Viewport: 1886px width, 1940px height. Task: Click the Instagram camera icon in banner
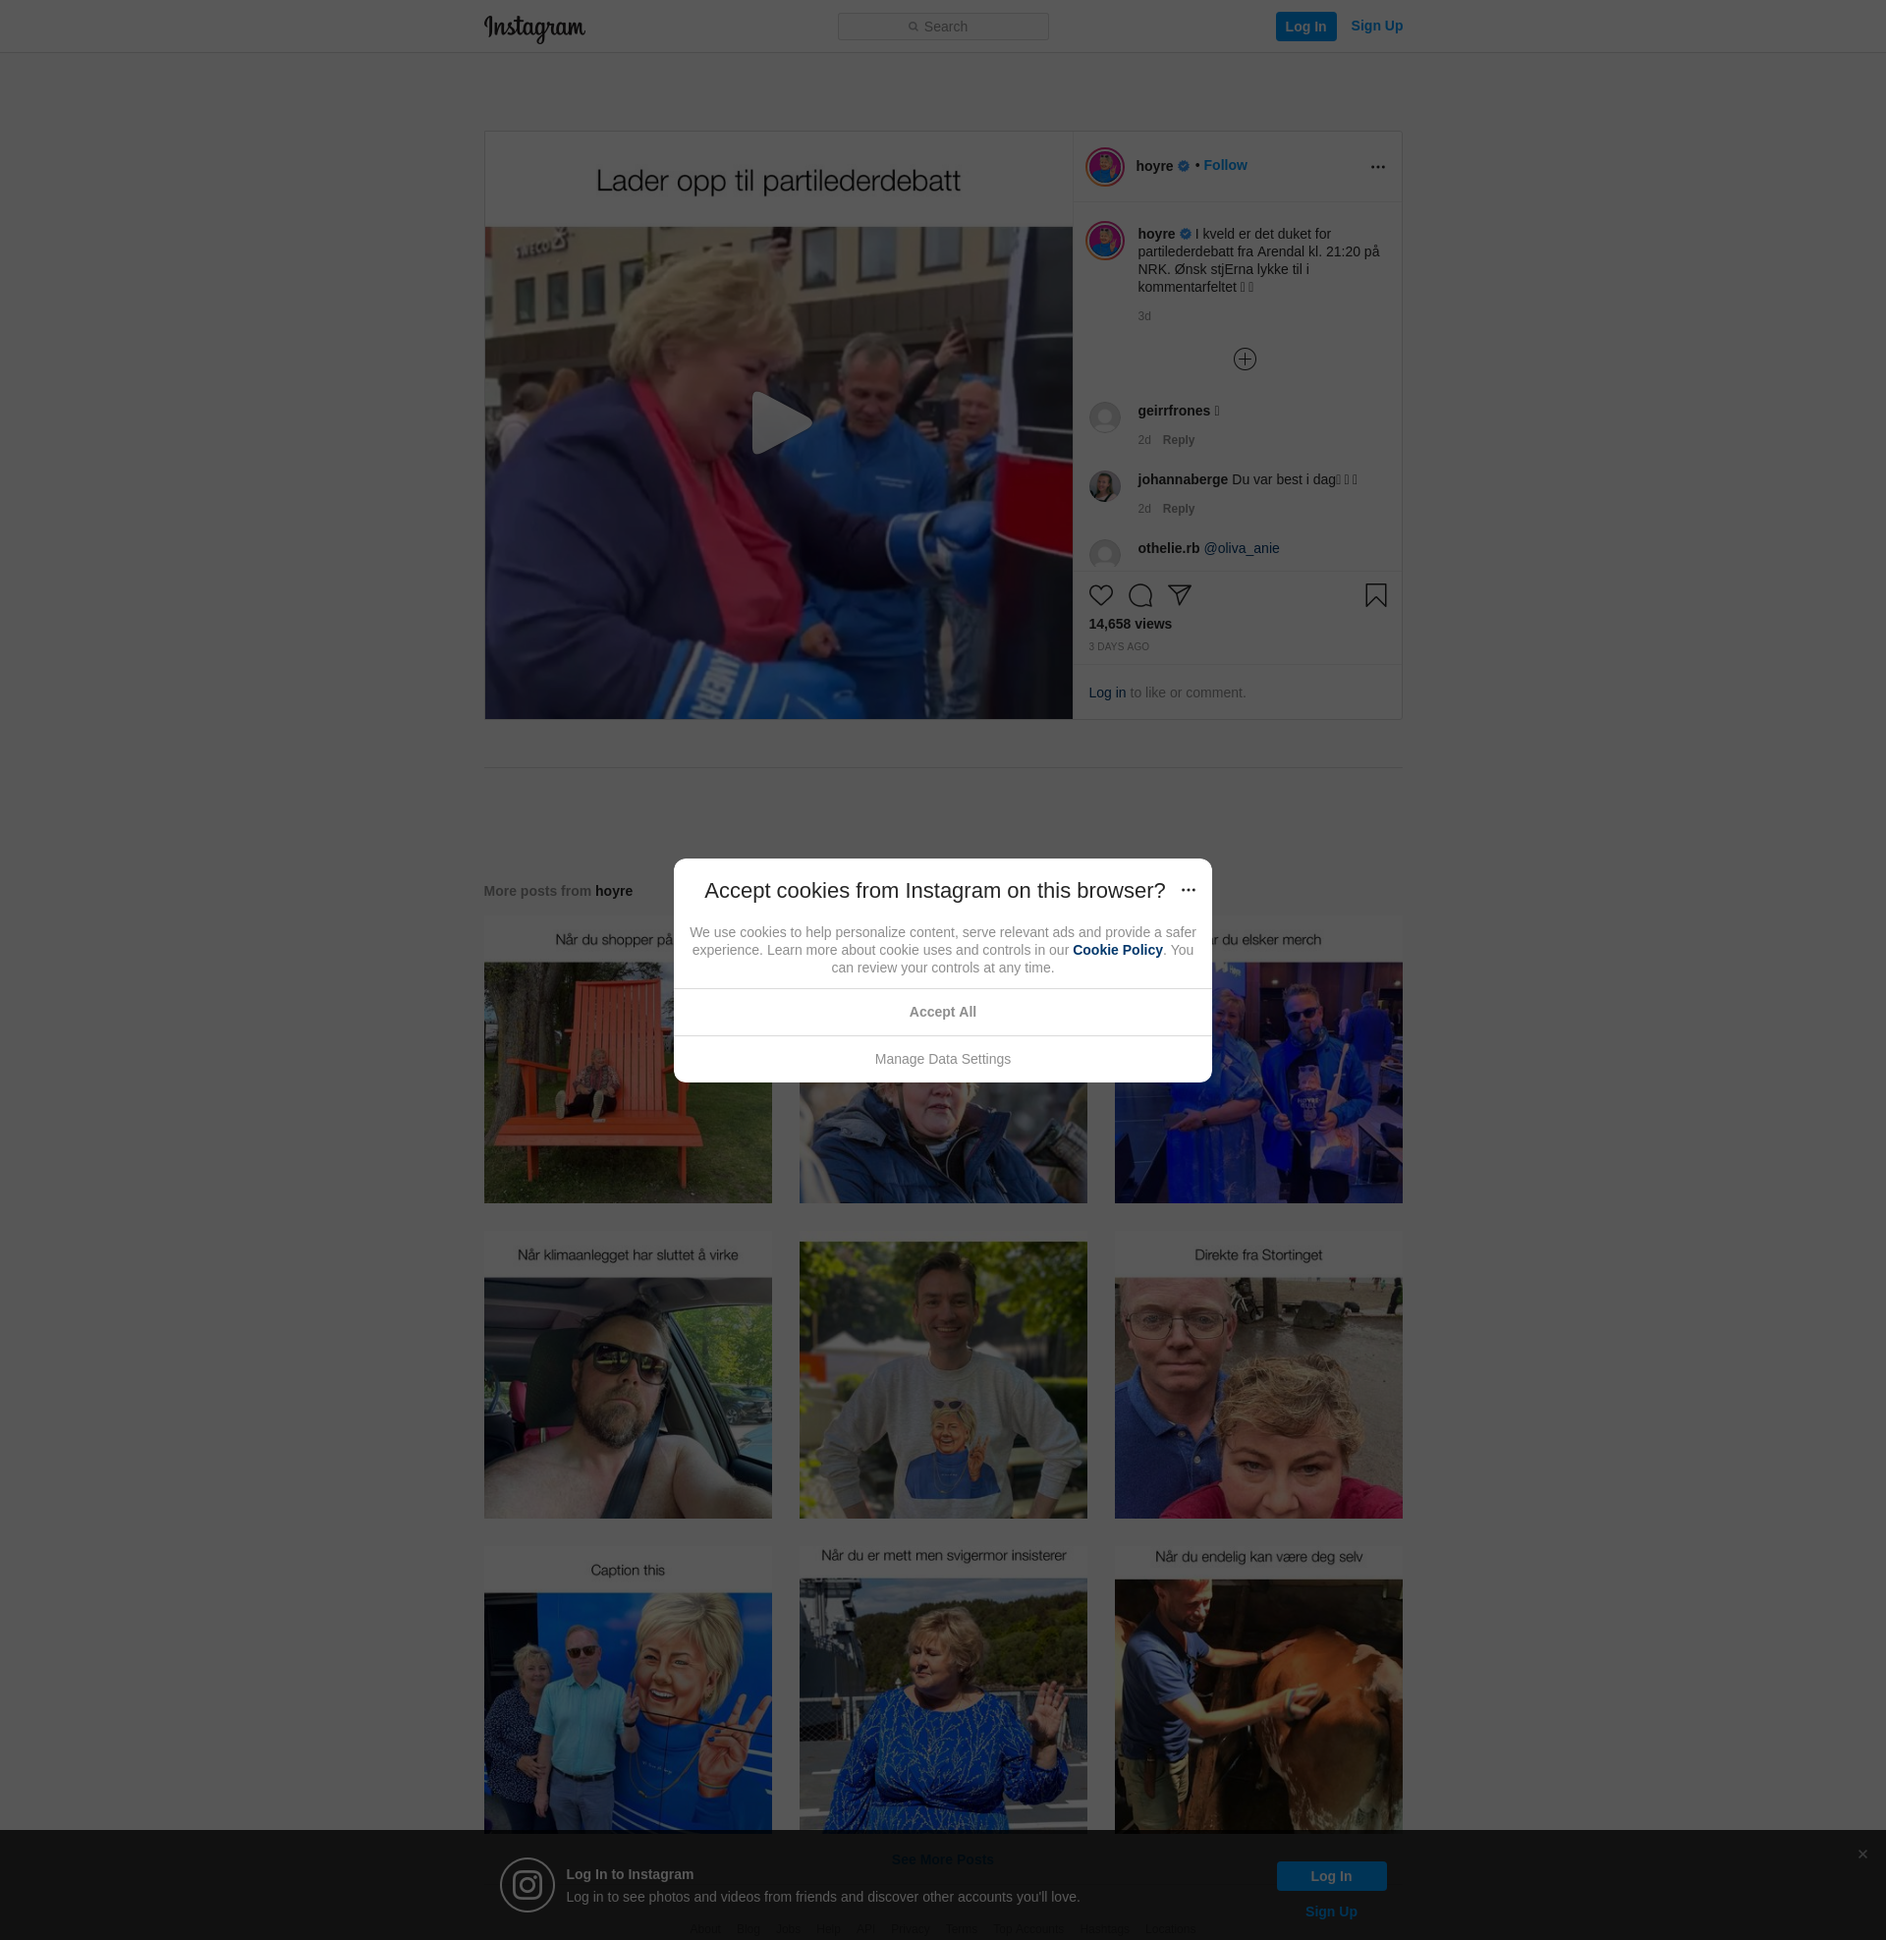pos(527,1886)
